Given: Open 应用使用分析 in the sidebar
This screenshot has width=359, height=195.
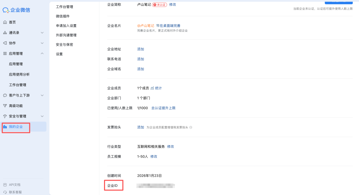Looking at the screenshot, I should coord(19,74).
